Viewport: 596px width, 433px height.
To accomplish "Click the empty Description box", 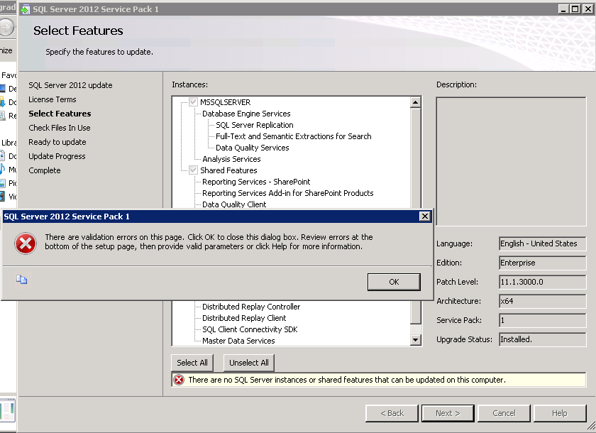I will 512,162.
